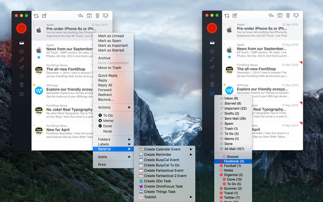Expand the Folders submenu

(113, 139)
